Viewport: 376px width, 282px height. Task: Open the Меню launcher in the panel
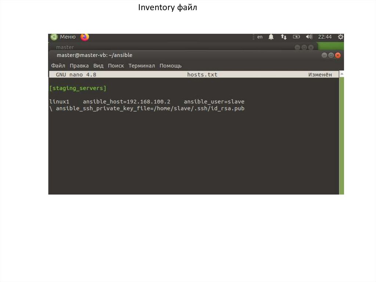pos(68,37)
